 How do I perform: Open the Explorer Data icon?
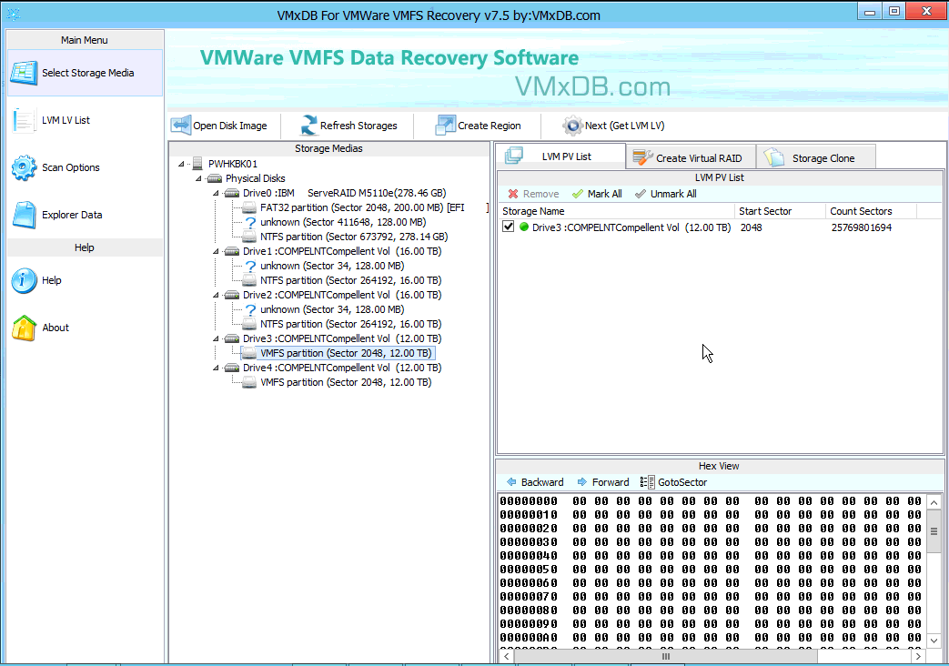(x=25, y=215)
